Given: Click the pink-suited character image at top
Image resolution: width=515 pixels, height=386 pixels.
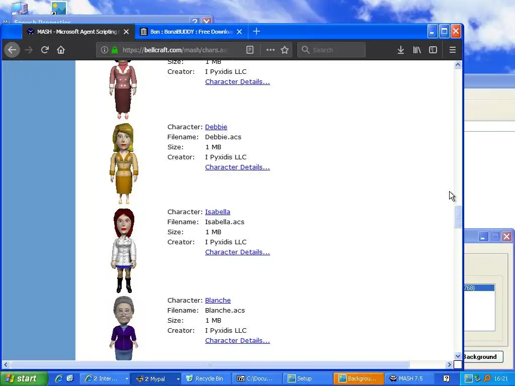Looking at the screenshot, I should 123,89.
